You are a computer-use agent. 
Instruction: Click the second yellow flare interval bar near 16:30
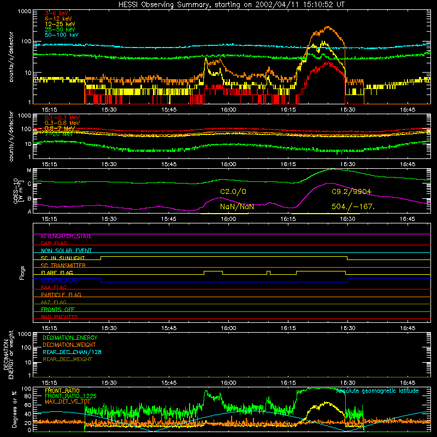326,214
